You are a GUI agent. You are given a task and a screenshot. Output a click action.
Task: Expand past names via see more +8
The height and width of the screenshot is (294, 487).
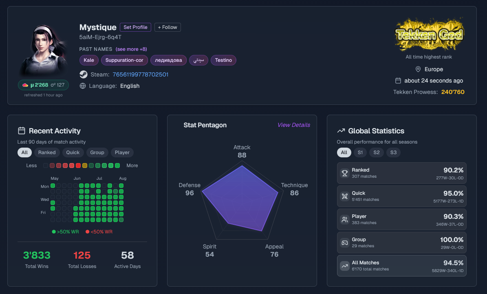(131, 49)
